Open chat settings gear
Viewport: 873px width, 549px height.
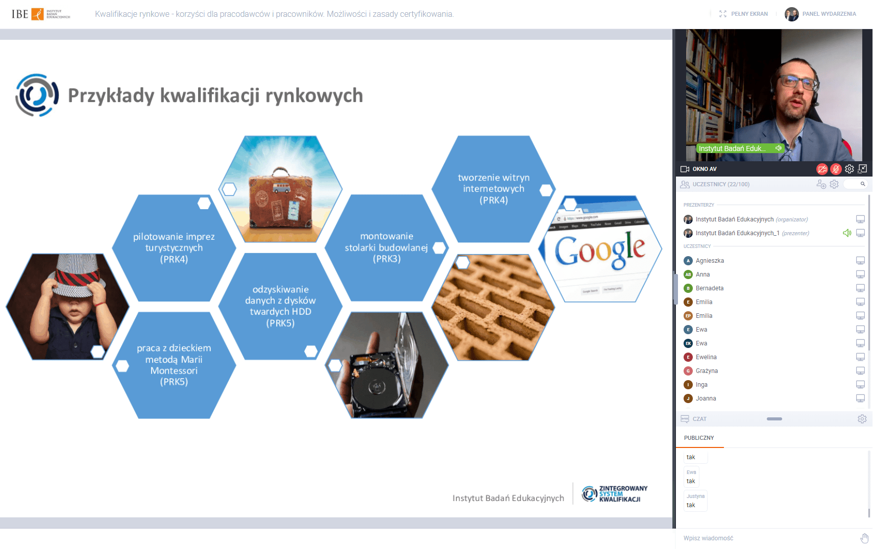click(x=862, y=419)
